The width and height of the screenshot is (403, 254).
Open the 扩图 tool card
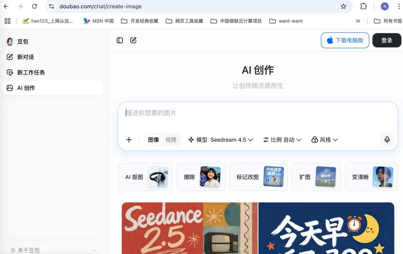click(316, 177)
